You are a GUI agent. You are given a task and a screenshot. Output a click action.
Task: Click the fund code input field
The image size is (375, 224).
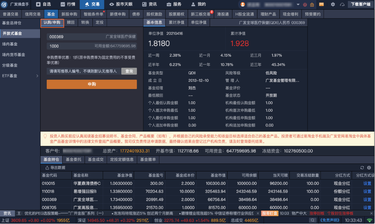76,37
